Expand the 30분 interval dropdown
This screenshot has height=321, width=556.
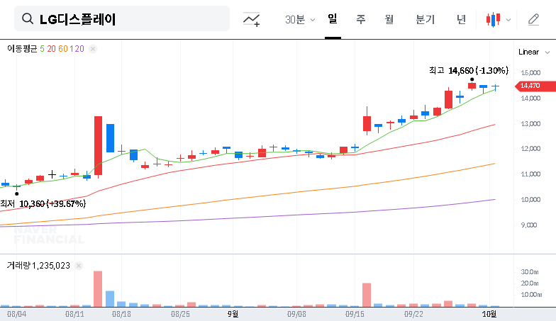point(300,19)
